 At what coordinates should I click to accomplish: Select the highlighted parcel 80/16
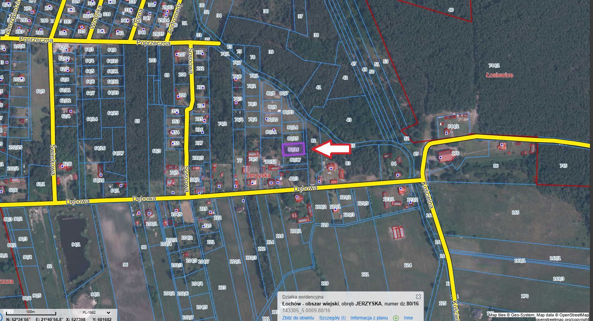tap(293, 150)
